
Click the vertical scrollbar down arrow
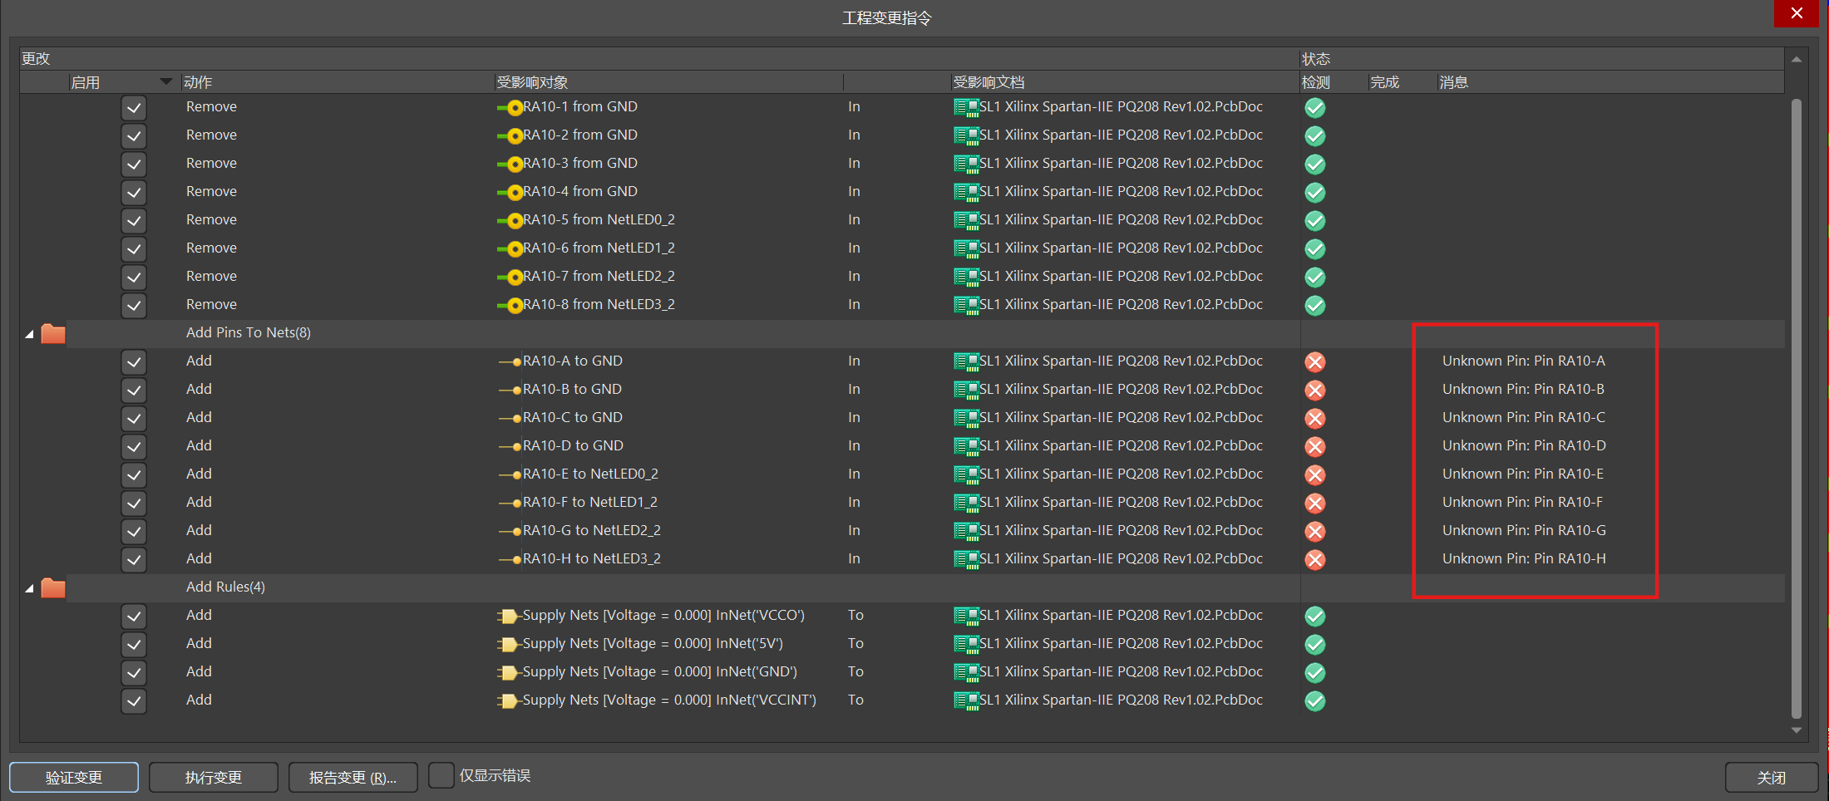[1797, 730]
